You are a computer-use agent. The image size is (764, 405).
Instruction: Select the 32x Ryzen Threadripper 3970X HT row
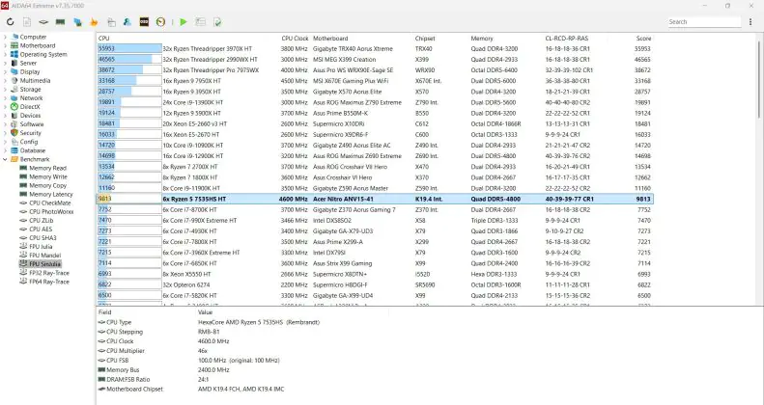point(375,48)
